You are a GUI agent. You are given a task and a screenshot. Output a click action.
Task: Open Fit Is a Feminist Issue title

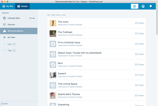point(69,42)
